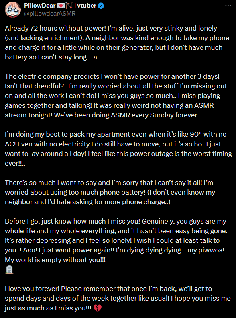The height and width of the screenshot is (318, 236).
Task: Click the "vtuber" label in the display name
Action: pyautogui.click(x=87, y=6)
